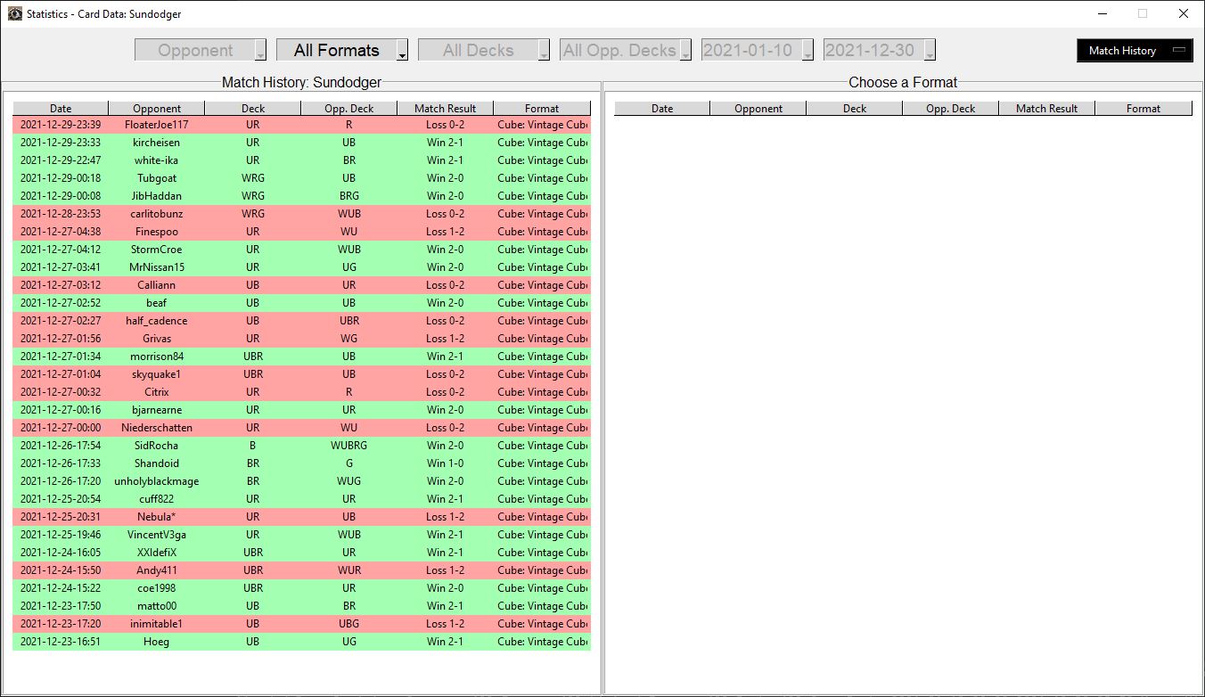Click the 2021-12-29-23:39 date cell

(x=61, y=125)
